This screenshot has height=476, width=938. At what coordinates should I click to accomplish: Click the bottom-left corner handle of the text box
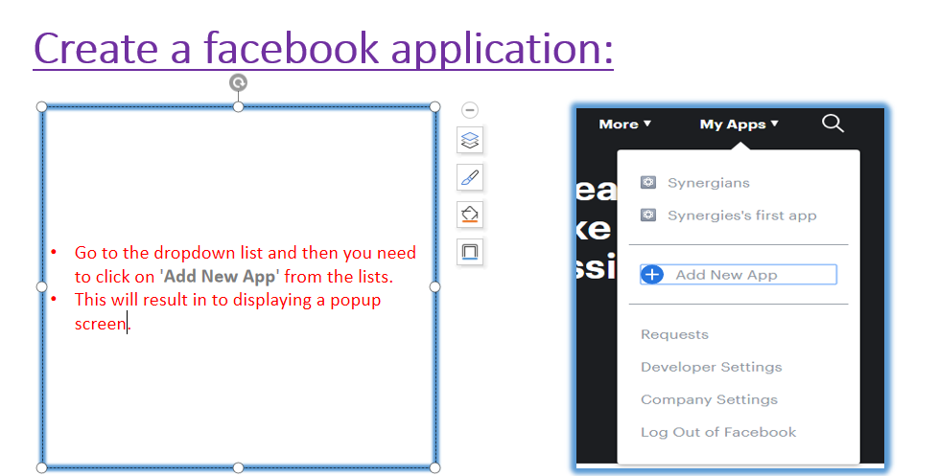click(x=41, y=467)
